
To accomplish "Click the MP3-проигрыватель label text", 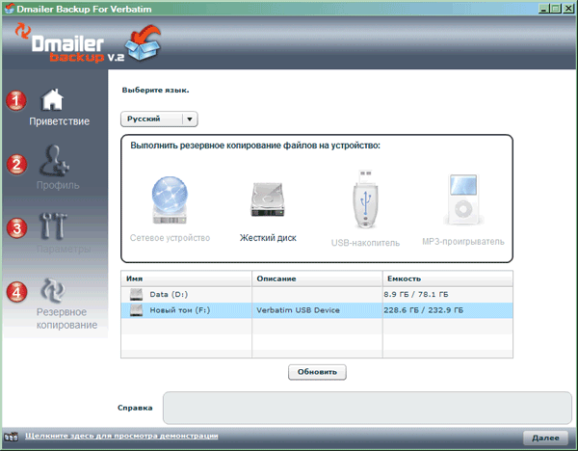I will pos(463,242).
